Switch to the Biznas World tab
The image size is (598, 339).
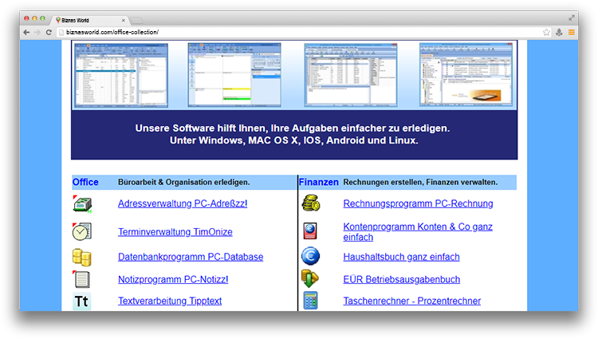pyautogui.click(x=88, y=18)
